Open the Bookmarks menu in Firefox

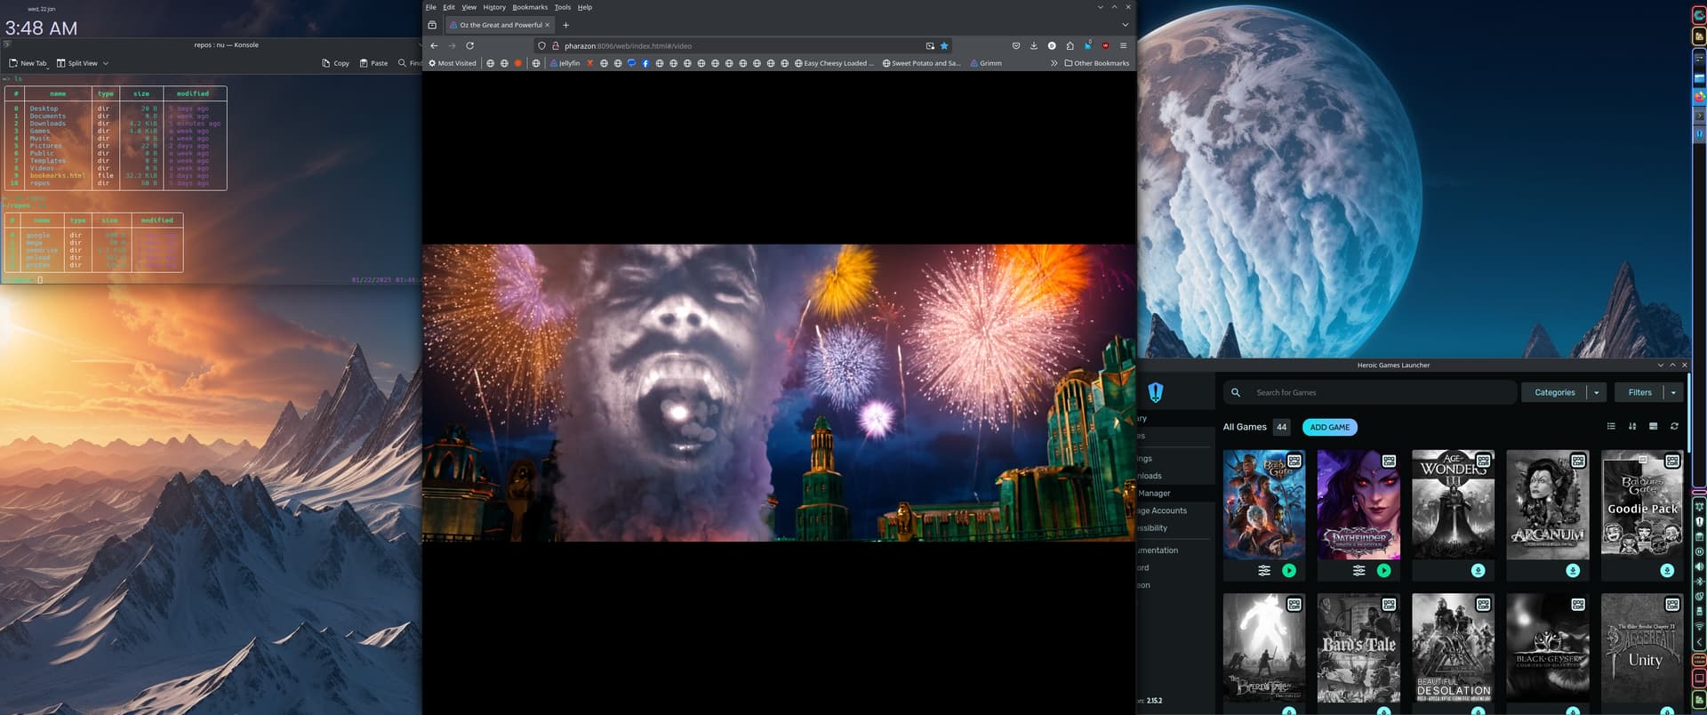coord(530,7)
